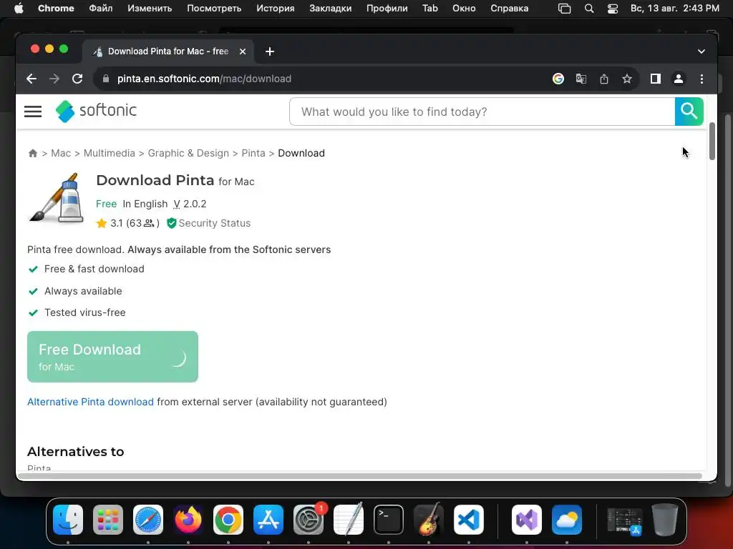
Task: Open GarageBand from the Dock
Action: 429,520
